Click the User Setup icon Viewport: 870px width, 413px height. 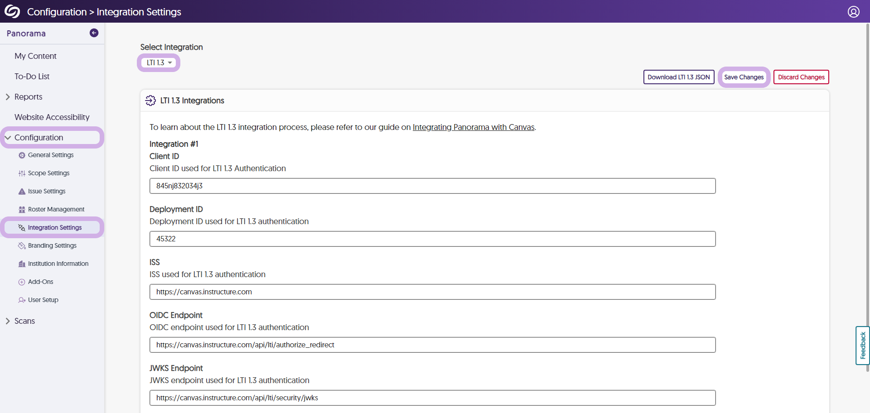pos(22,300)
